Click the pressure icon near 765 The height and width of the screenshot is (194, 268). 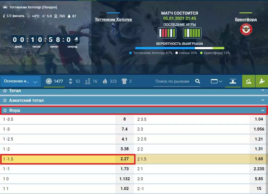point(56,16)
